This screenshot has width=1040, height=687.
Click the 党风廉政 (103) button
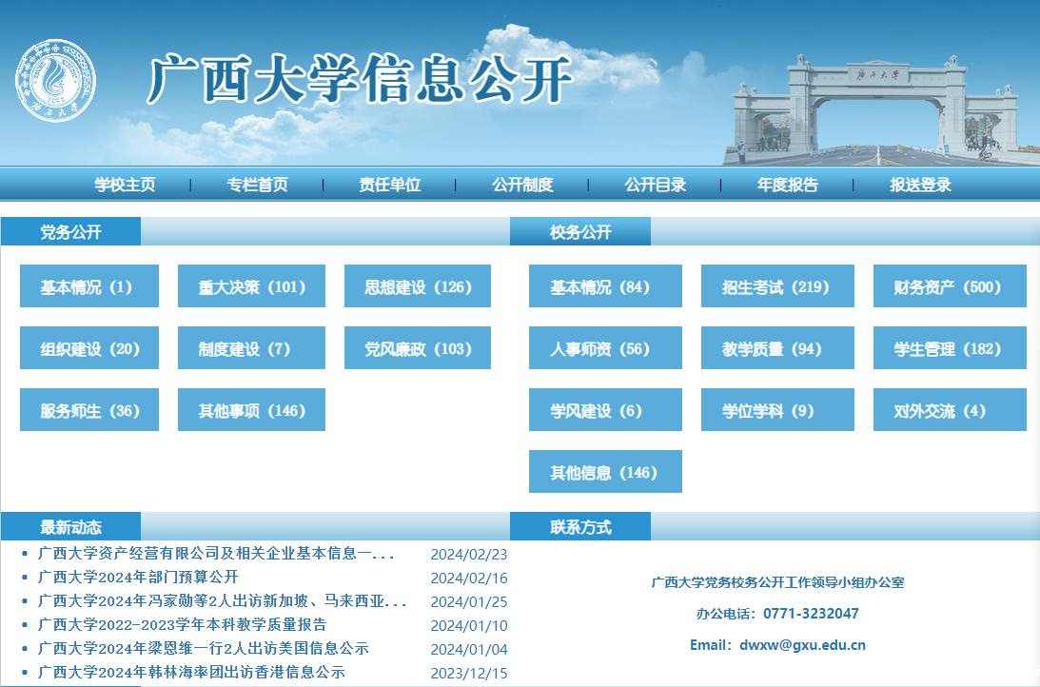tap(418, 348)
